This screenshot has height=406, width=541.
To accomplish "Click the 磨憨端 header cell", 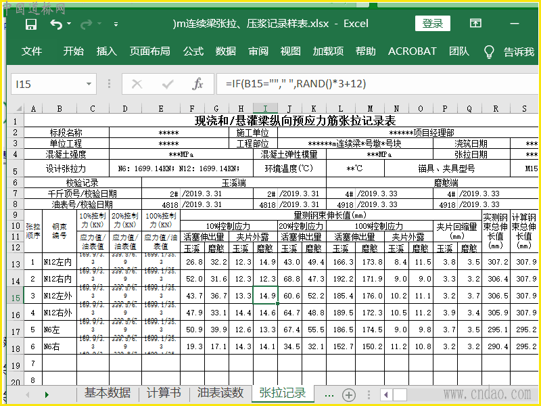I will click(446, 183).
